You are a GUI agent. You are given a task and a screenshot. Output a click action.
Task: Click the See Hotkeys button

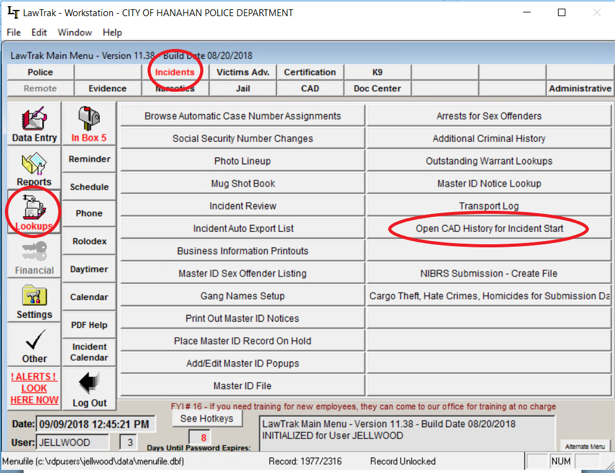(x=206, y=418)
